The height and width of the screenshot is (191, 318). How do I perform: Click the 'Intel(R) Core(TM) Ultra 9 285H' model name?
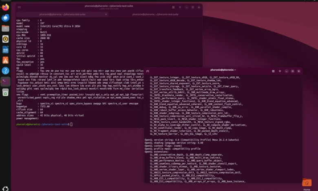[x=60, y=26]
